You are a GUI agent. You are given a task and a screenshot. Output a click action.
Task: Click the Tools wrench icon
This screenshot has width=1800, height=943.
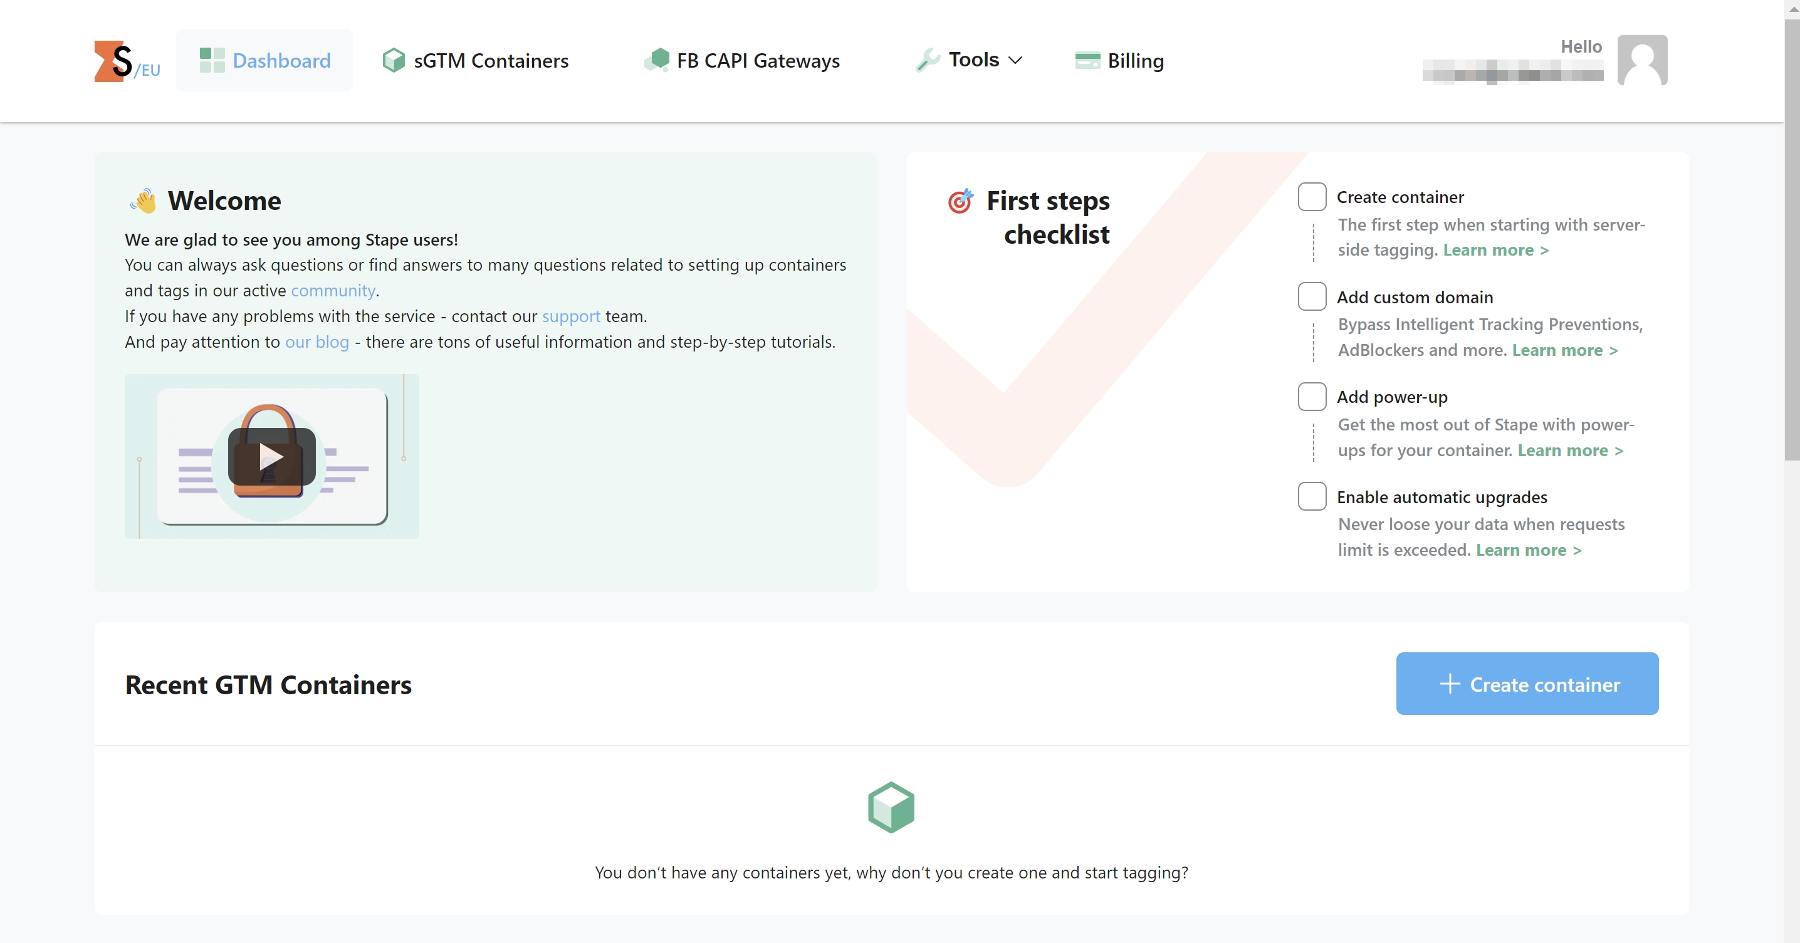pyautogui.click(x=928, y=61)
